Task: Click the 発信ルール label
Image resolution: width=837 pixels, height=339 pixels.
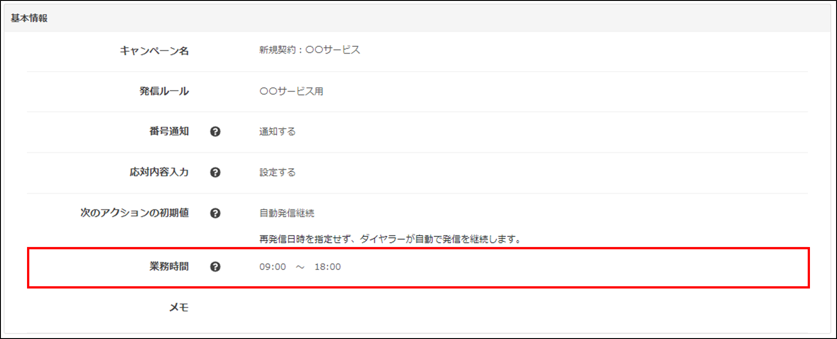Action: coord(164,91)
